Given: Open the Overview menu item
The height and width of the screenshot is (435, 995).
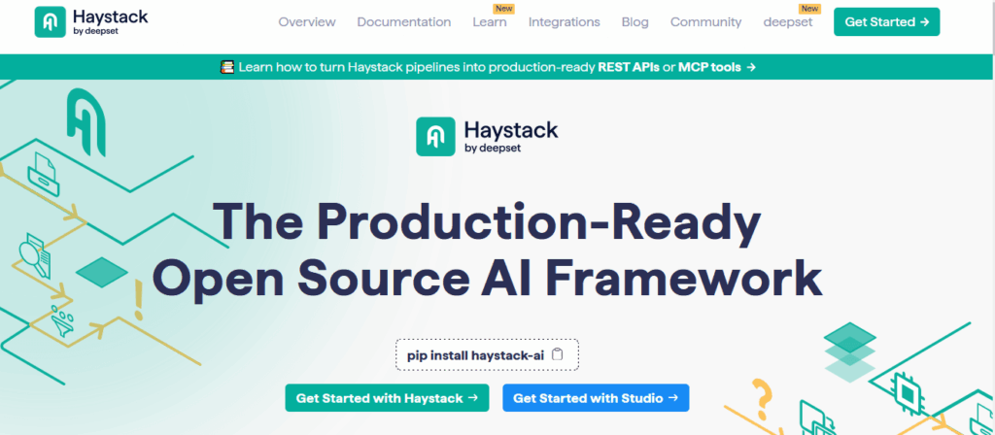Looking at the screenshot, I should point(307,22).
